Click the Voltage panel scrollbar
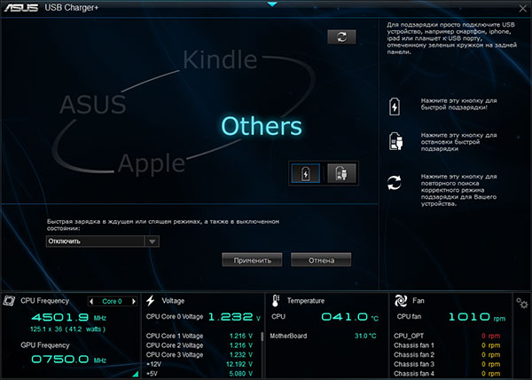 262,336
